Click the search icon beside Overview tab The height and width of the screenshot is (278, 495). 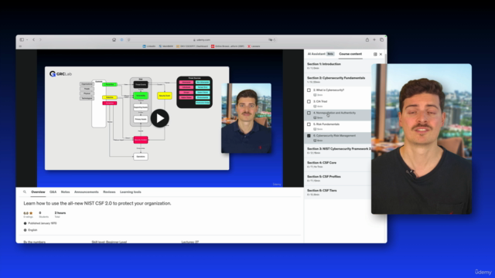[x=25, y=192]
